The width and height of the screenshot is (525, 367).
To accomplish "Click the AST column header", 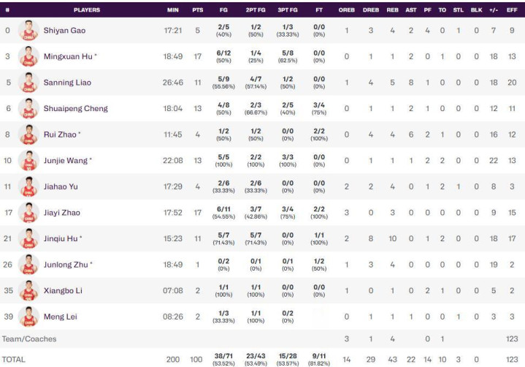I will tap(411, 10).
